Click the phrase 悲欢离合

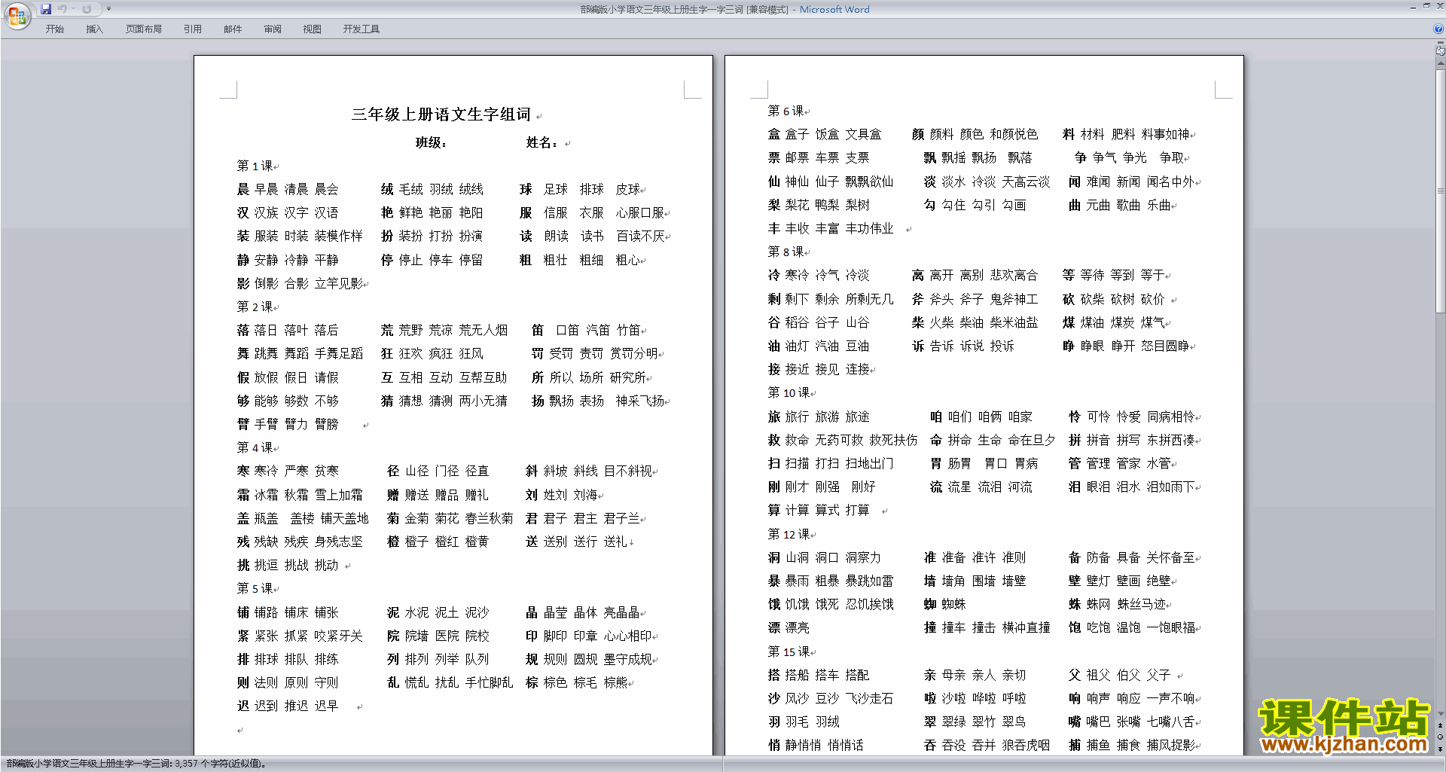coord(1014,276)
